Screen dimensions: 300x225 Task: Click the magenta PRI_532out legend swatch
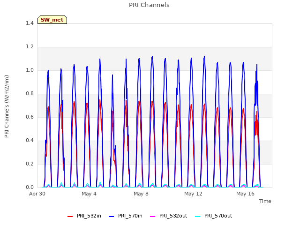click(153, 217)
